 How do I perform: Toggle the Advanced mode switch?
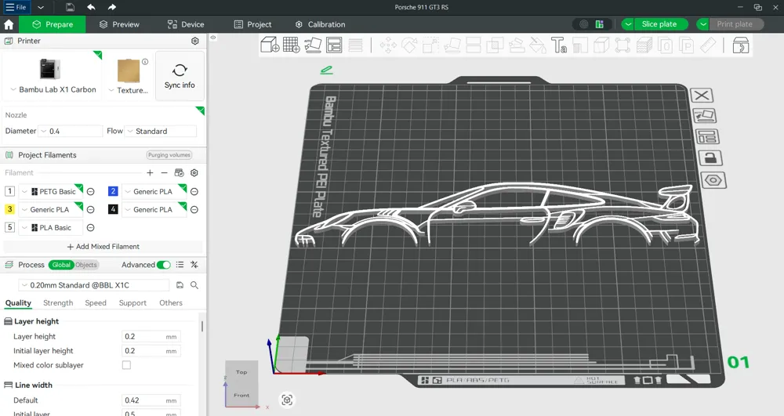click(164, 265)
